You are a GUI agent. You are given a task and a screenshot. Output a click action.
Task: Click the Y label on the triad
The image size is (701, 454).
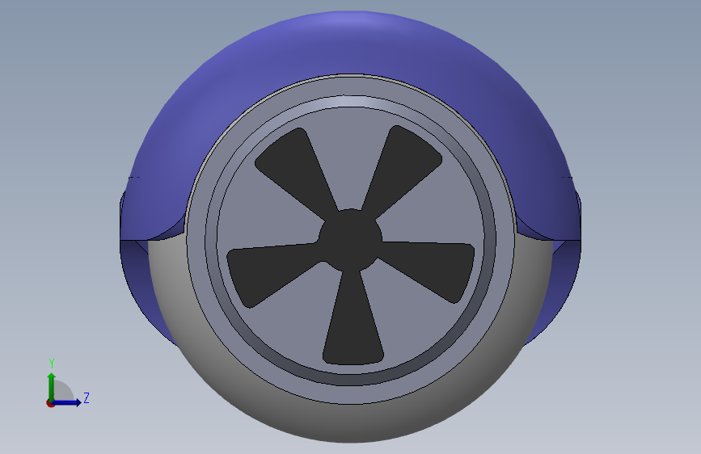(52, 364)
